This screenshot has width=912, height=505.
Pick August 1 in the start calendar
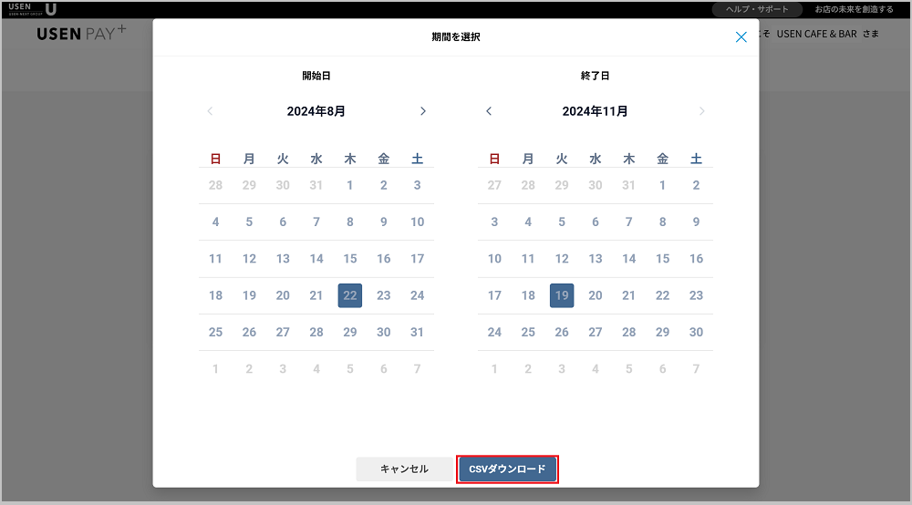coord(350,185)
